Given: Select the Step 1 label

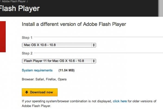Looking at the screenshot, I should [x=27, y=38].
